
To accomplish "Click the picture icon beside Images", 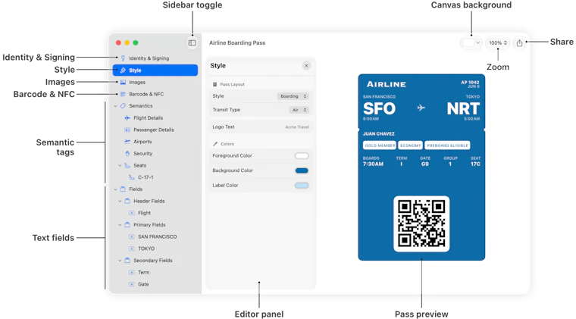I will tap(123, 83).
